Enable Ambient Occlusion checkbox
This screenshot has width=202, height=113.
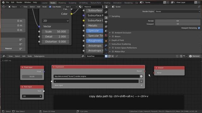tap(113, 33)
